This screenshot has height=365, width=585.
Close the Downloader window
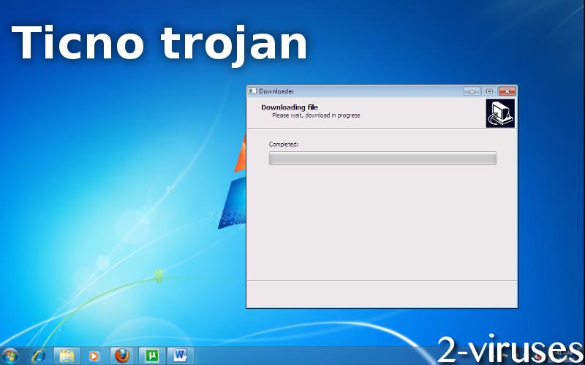point(507,91)
